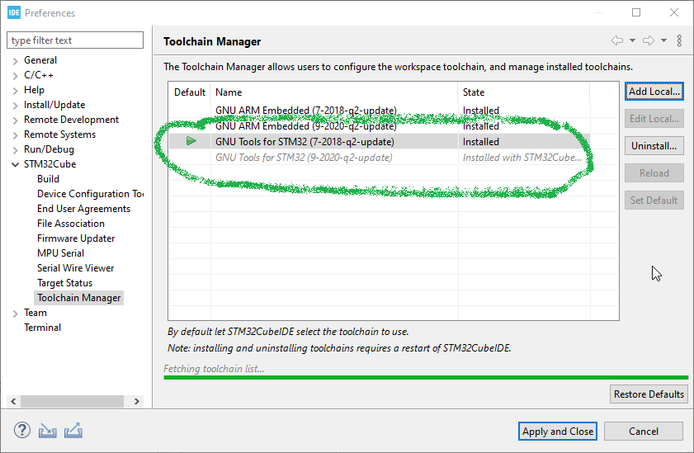Select GNU ARM Embedded (7-2018-q2-update) row

(380, 110)
